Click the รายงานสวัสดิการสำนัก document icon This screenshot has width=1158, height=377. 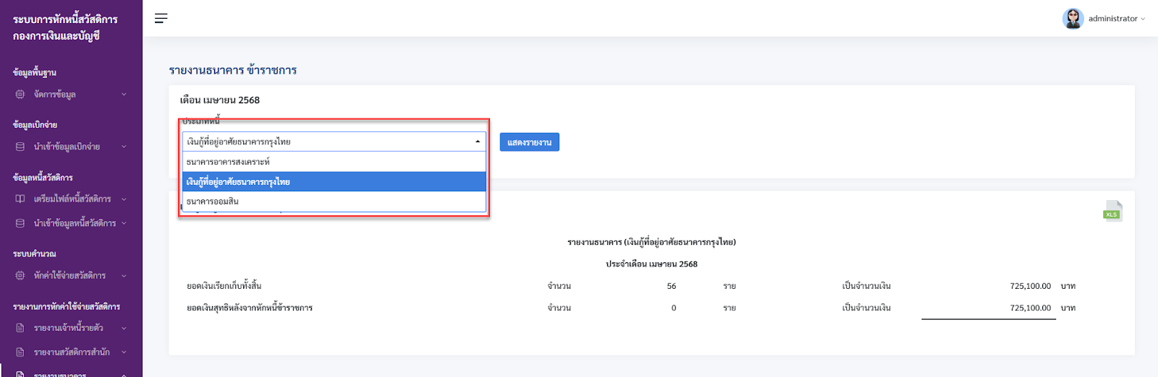[x=20, y=352]
